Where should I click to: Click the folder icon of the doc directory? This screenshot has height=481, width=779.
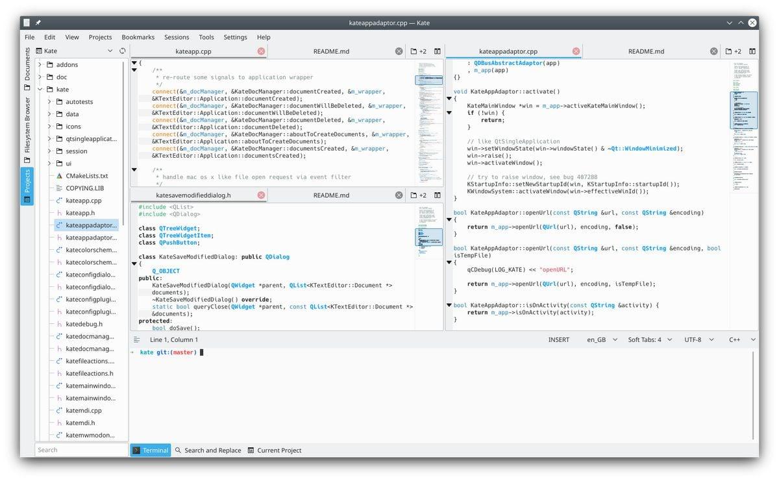point(49,77)
